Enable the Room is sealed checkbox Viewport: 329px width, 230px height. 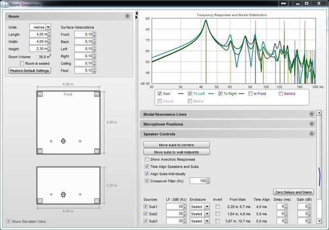click(x=22, y=63)
